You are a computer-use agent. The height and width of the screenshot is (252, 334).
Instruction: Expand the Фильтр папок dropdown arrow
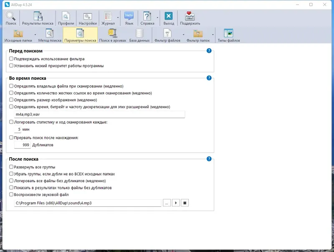(213, 35)
